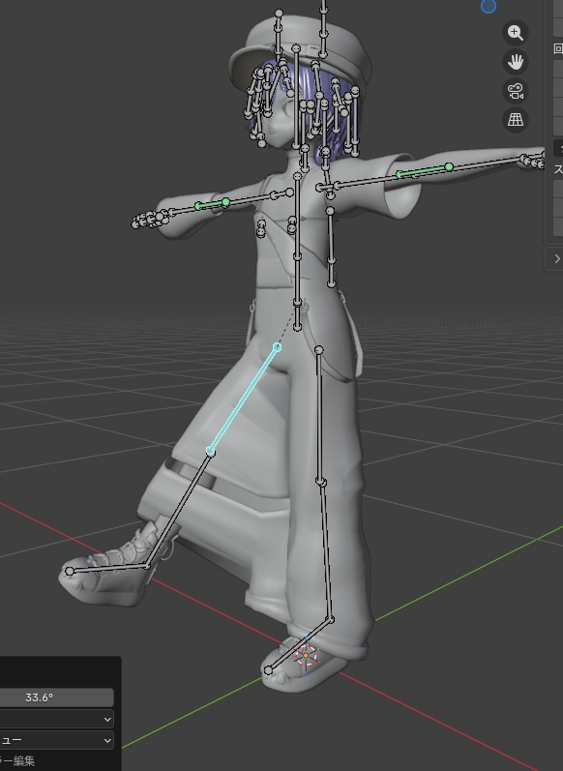Select the cyan highlighted thigh bone
The image size is (563, 771).
click(244, 400)
